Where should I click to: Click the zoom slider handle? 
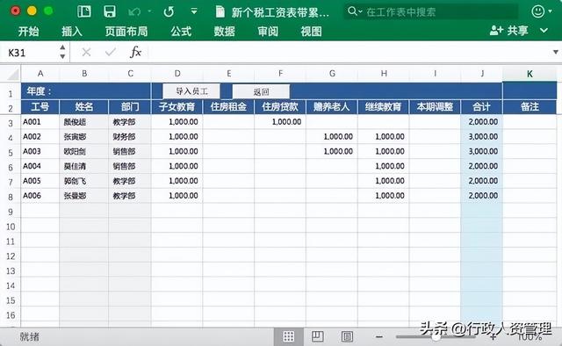pyautogui.click(x=436, y=337)
